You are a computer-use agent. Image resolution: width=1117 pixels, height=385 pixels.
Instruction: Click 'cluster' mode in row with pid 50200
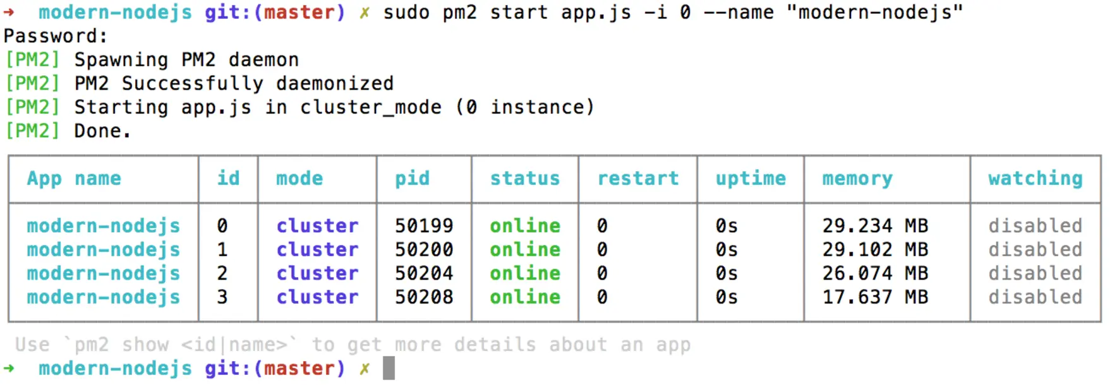pyautogui.click(x=317, y=250)
